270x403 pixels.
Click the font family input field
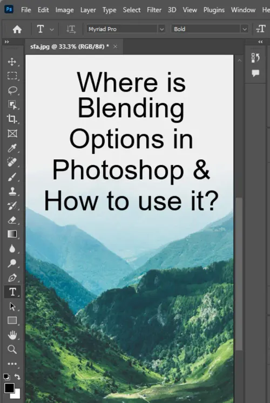point(122,29)
